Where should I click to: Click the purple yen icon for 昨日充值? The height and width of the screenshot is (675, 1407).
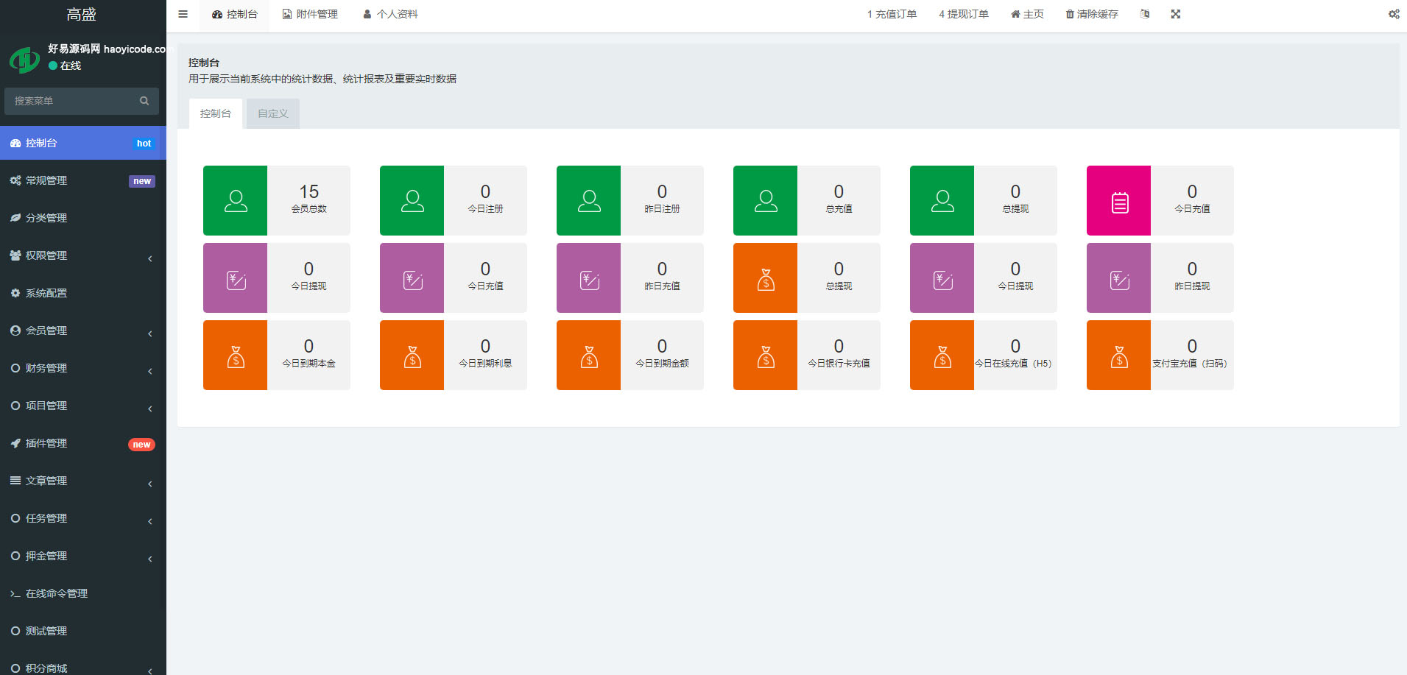pyautogui.click(x=589, y=278)
